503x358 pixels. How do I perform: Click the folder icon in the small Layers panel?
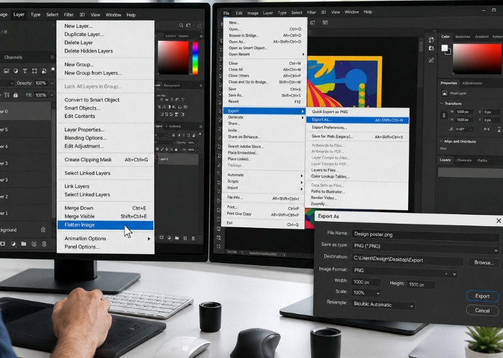[x=177, y=238]
